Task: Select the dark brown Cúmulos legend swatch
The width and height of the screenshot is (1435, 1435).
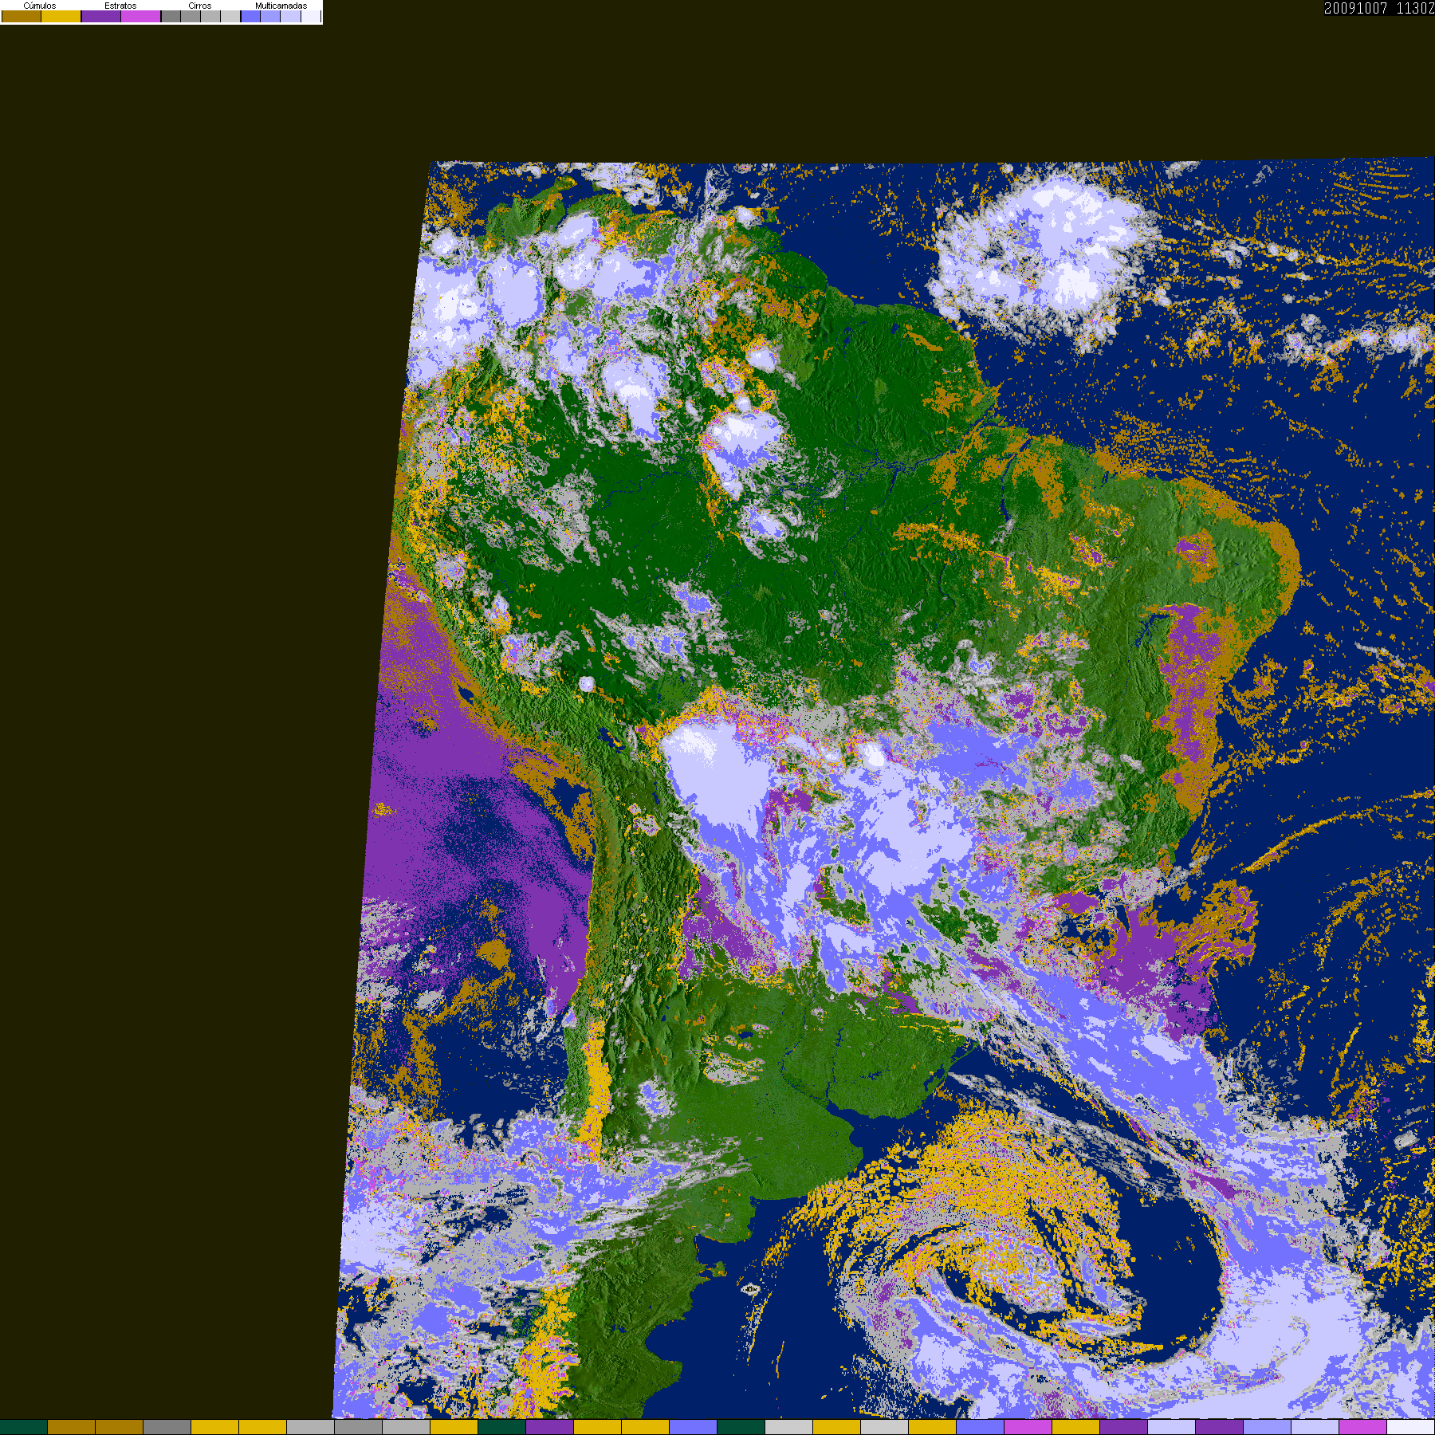Action: click(x=22, y=16)
